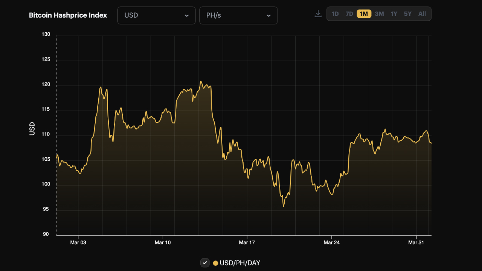Click the USD/PH/DAY legend label
482x271 pixels.
pyautogui.click(x=240, y=263)
